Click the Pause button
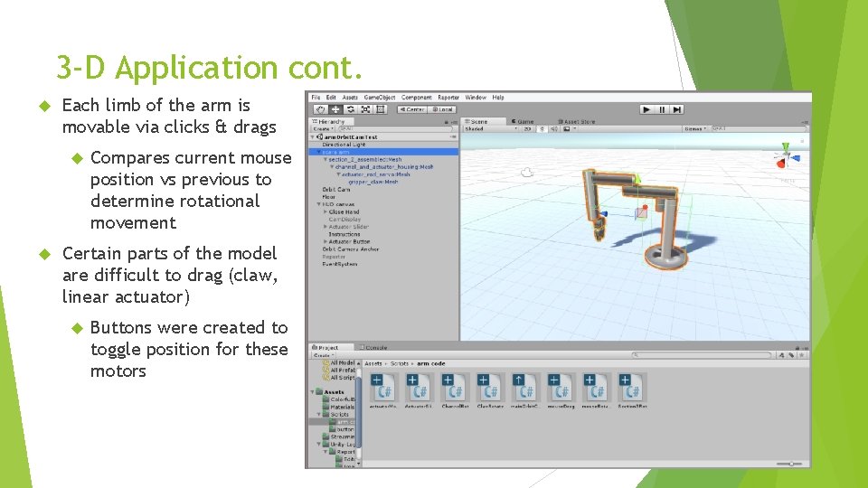 [x=662, y=109]
